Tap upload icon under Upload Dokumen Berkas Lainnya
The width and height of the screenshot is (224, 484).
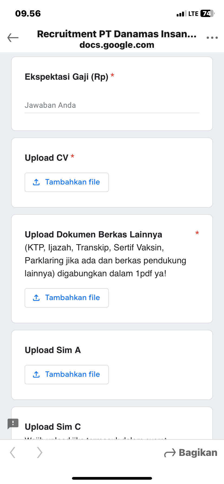(36, 298)
